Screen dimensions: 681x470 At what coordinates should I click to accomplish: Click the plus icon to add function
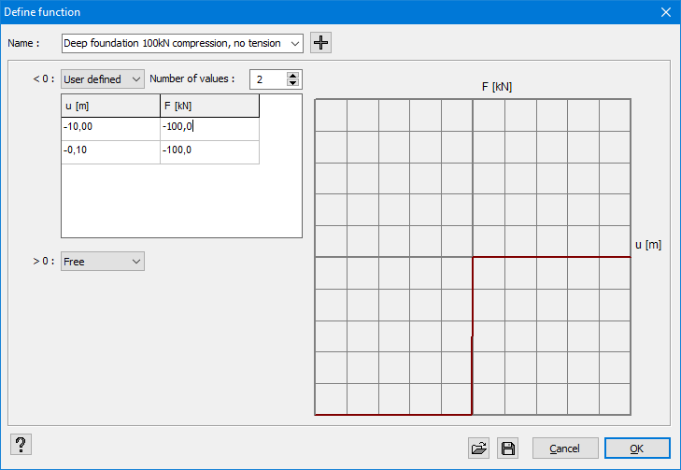coord(321,43)
